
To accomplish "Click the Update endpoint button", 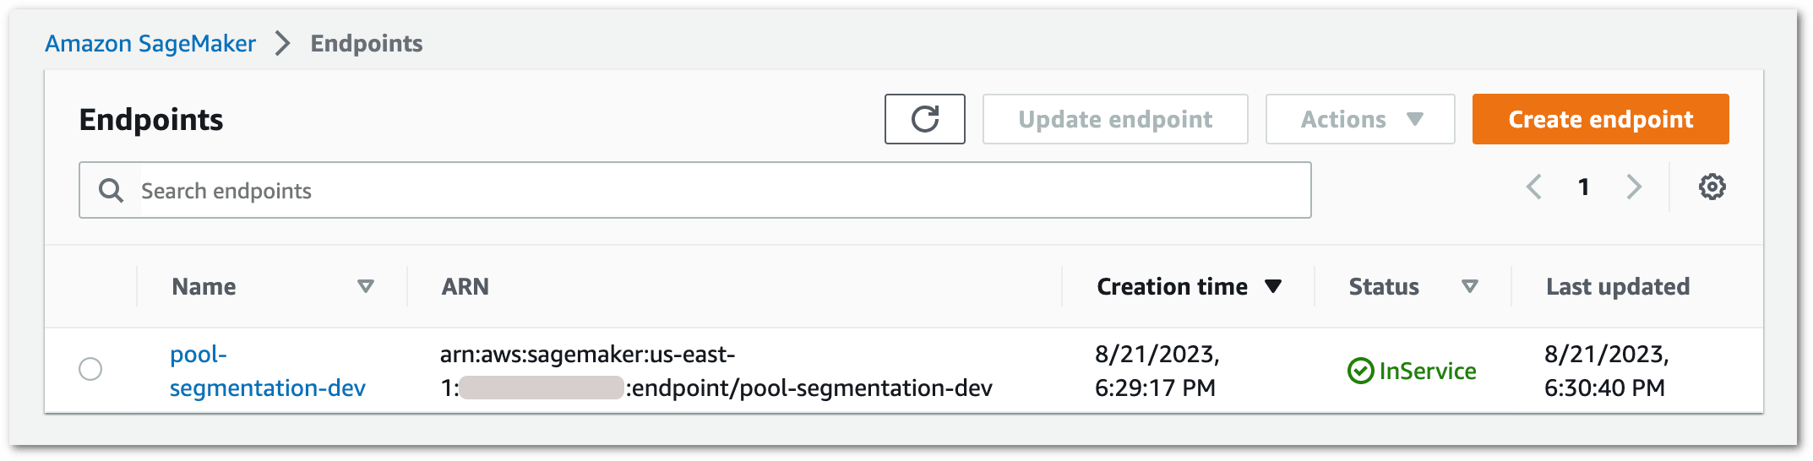I will click(x=1114, y=119).
